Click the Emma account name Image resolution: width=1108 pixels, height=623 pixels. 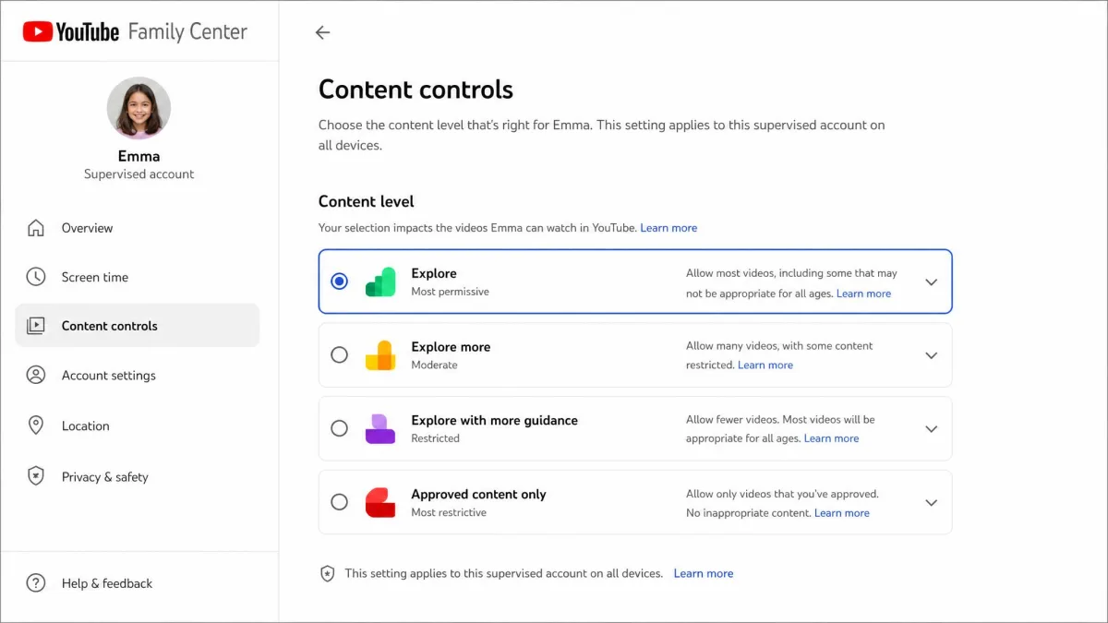pyautogui.click(x=138, y=156)
